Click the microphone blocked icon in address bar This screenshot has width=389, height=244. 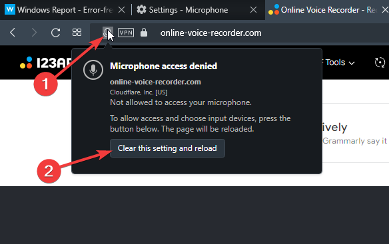point(108,33)
